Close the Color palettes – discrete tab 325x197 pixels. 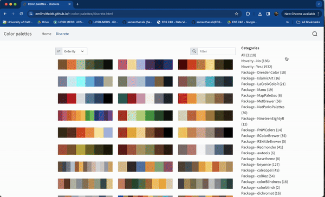(x=69, y=4)
